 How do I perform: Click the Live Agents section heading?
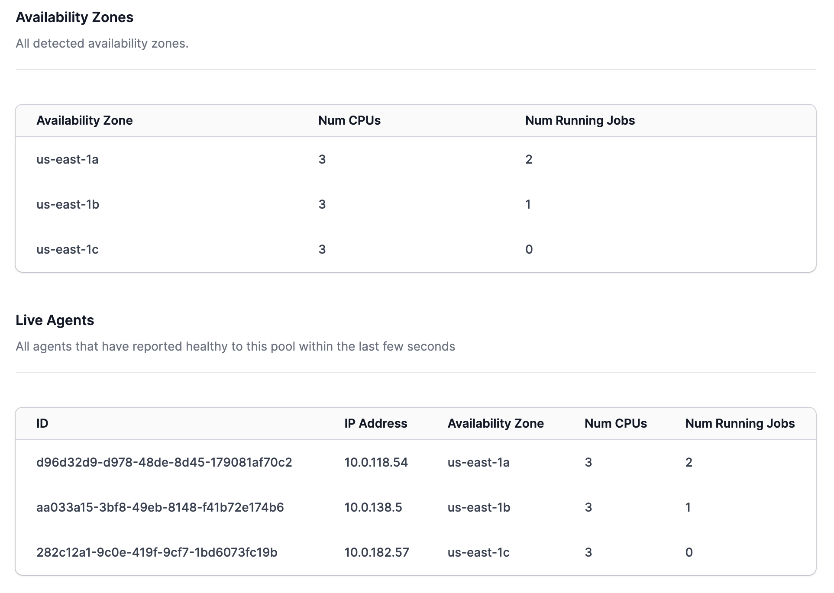[x=55, y=320]
